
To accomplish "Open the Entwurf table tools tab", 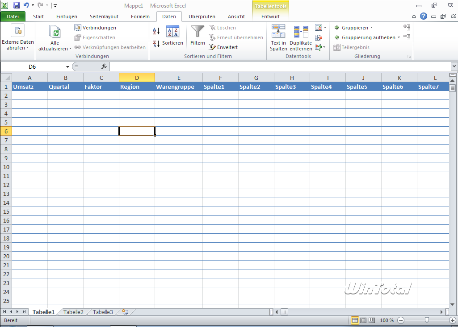I will click(270, 17).
